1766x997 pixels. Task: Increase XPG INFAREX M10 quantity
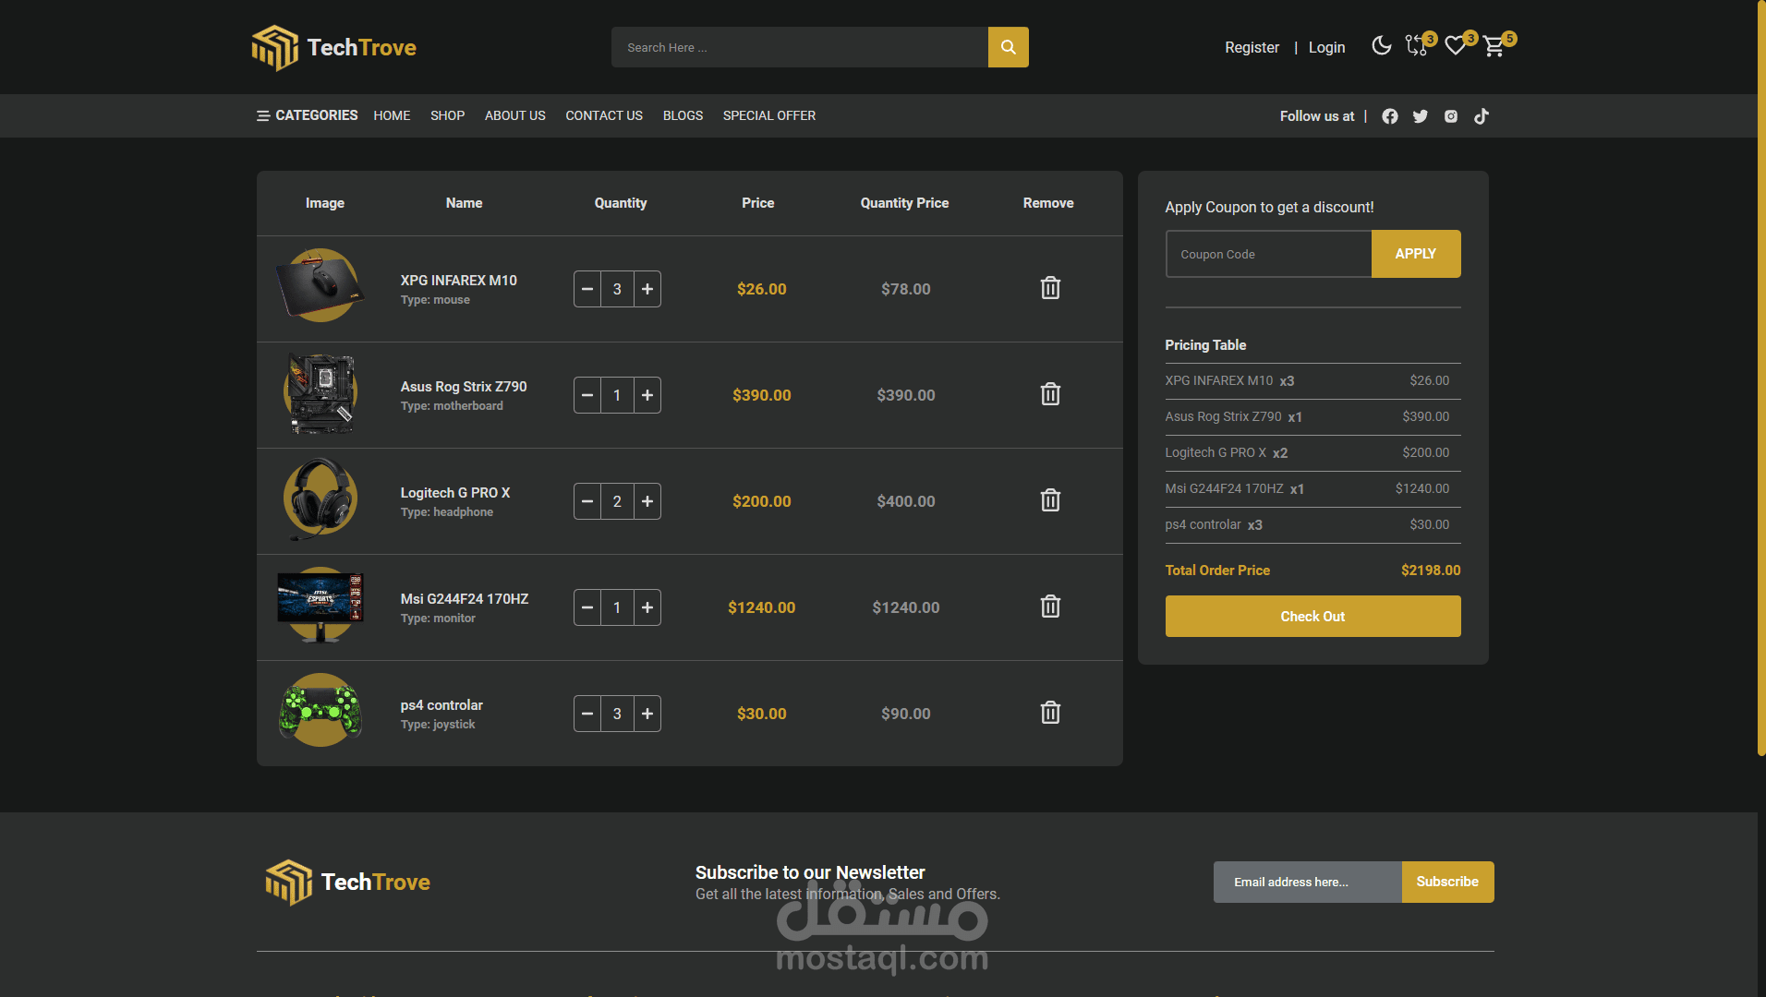pos(647,289)
